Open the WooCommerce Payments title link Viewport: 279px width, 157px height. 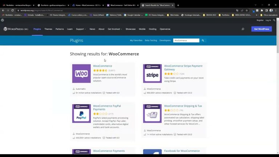(109, 151)
